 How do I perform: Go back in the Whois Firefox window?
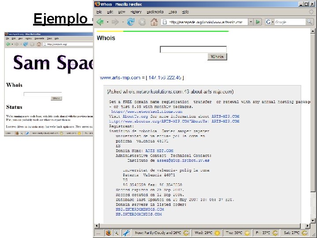click(100, 22)
